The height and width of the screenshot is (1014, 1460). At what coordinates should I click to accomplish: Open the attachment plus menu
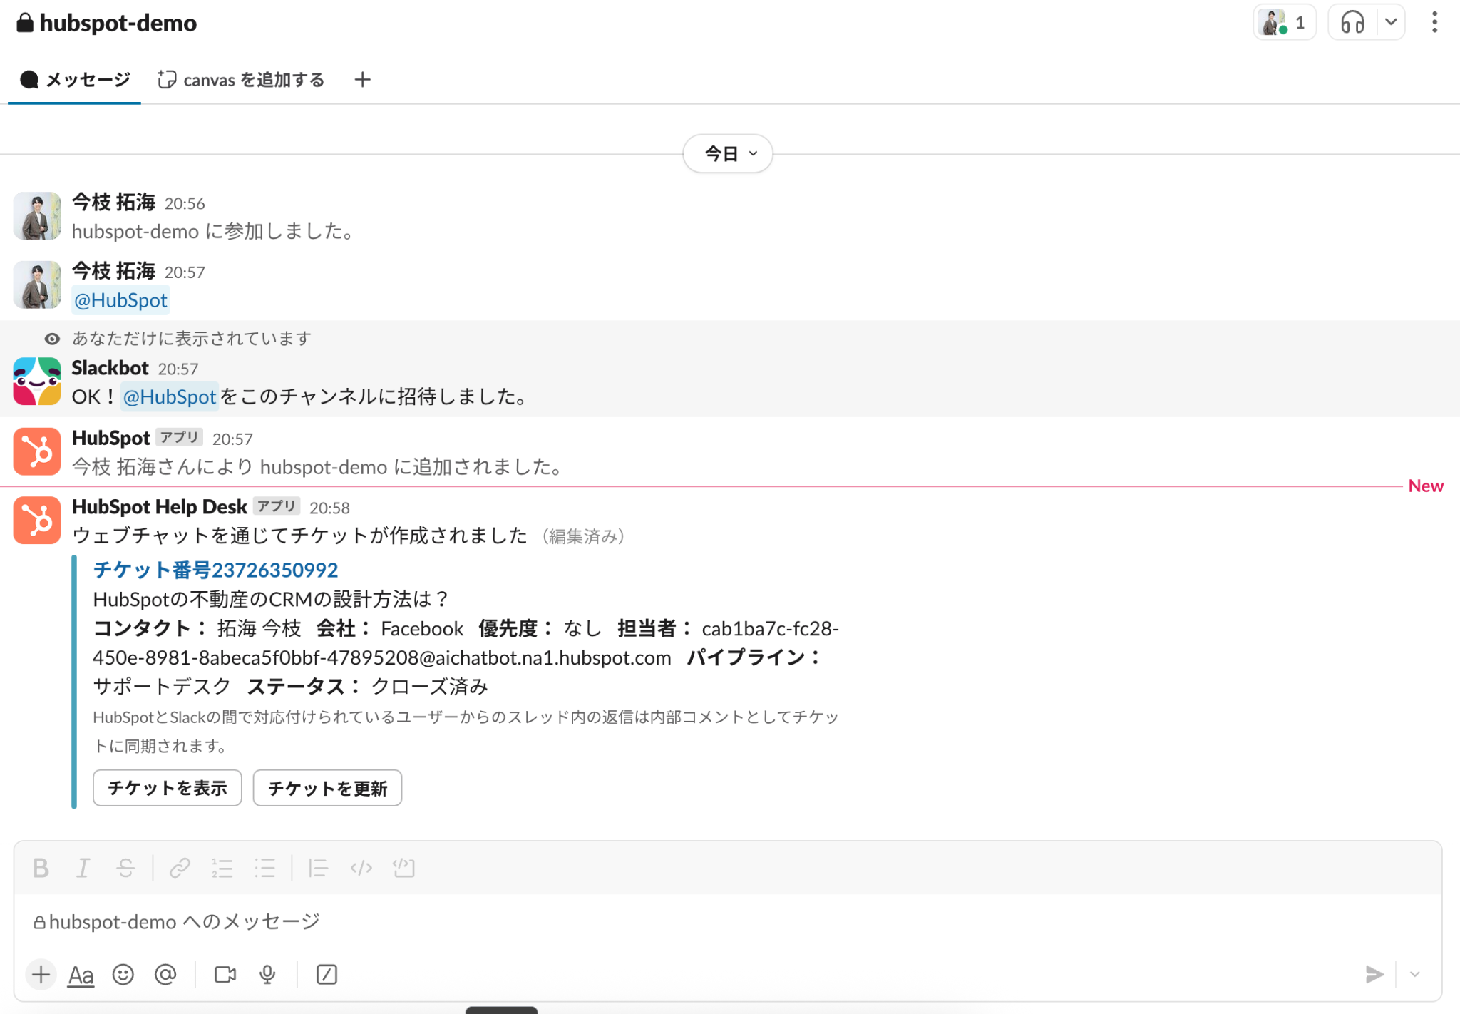coord(41,974)
